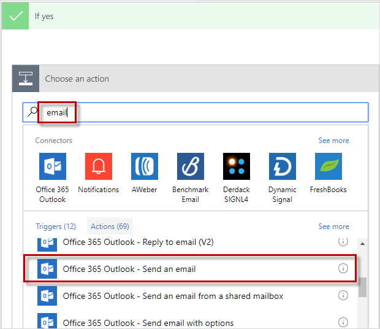Click Outlook icon beside Reply to email (V2)
380x329 pixels.
click(x=47, y=244)
